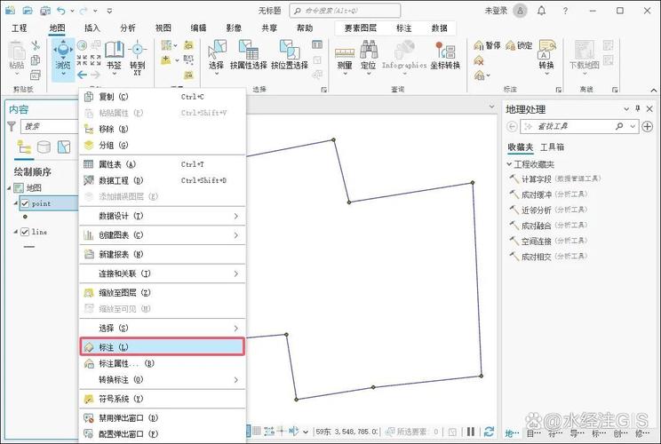Click the plus icon in 地理处理 pane
The width and height of the screenshot is (661, 444).
click(x=647, y=126)
